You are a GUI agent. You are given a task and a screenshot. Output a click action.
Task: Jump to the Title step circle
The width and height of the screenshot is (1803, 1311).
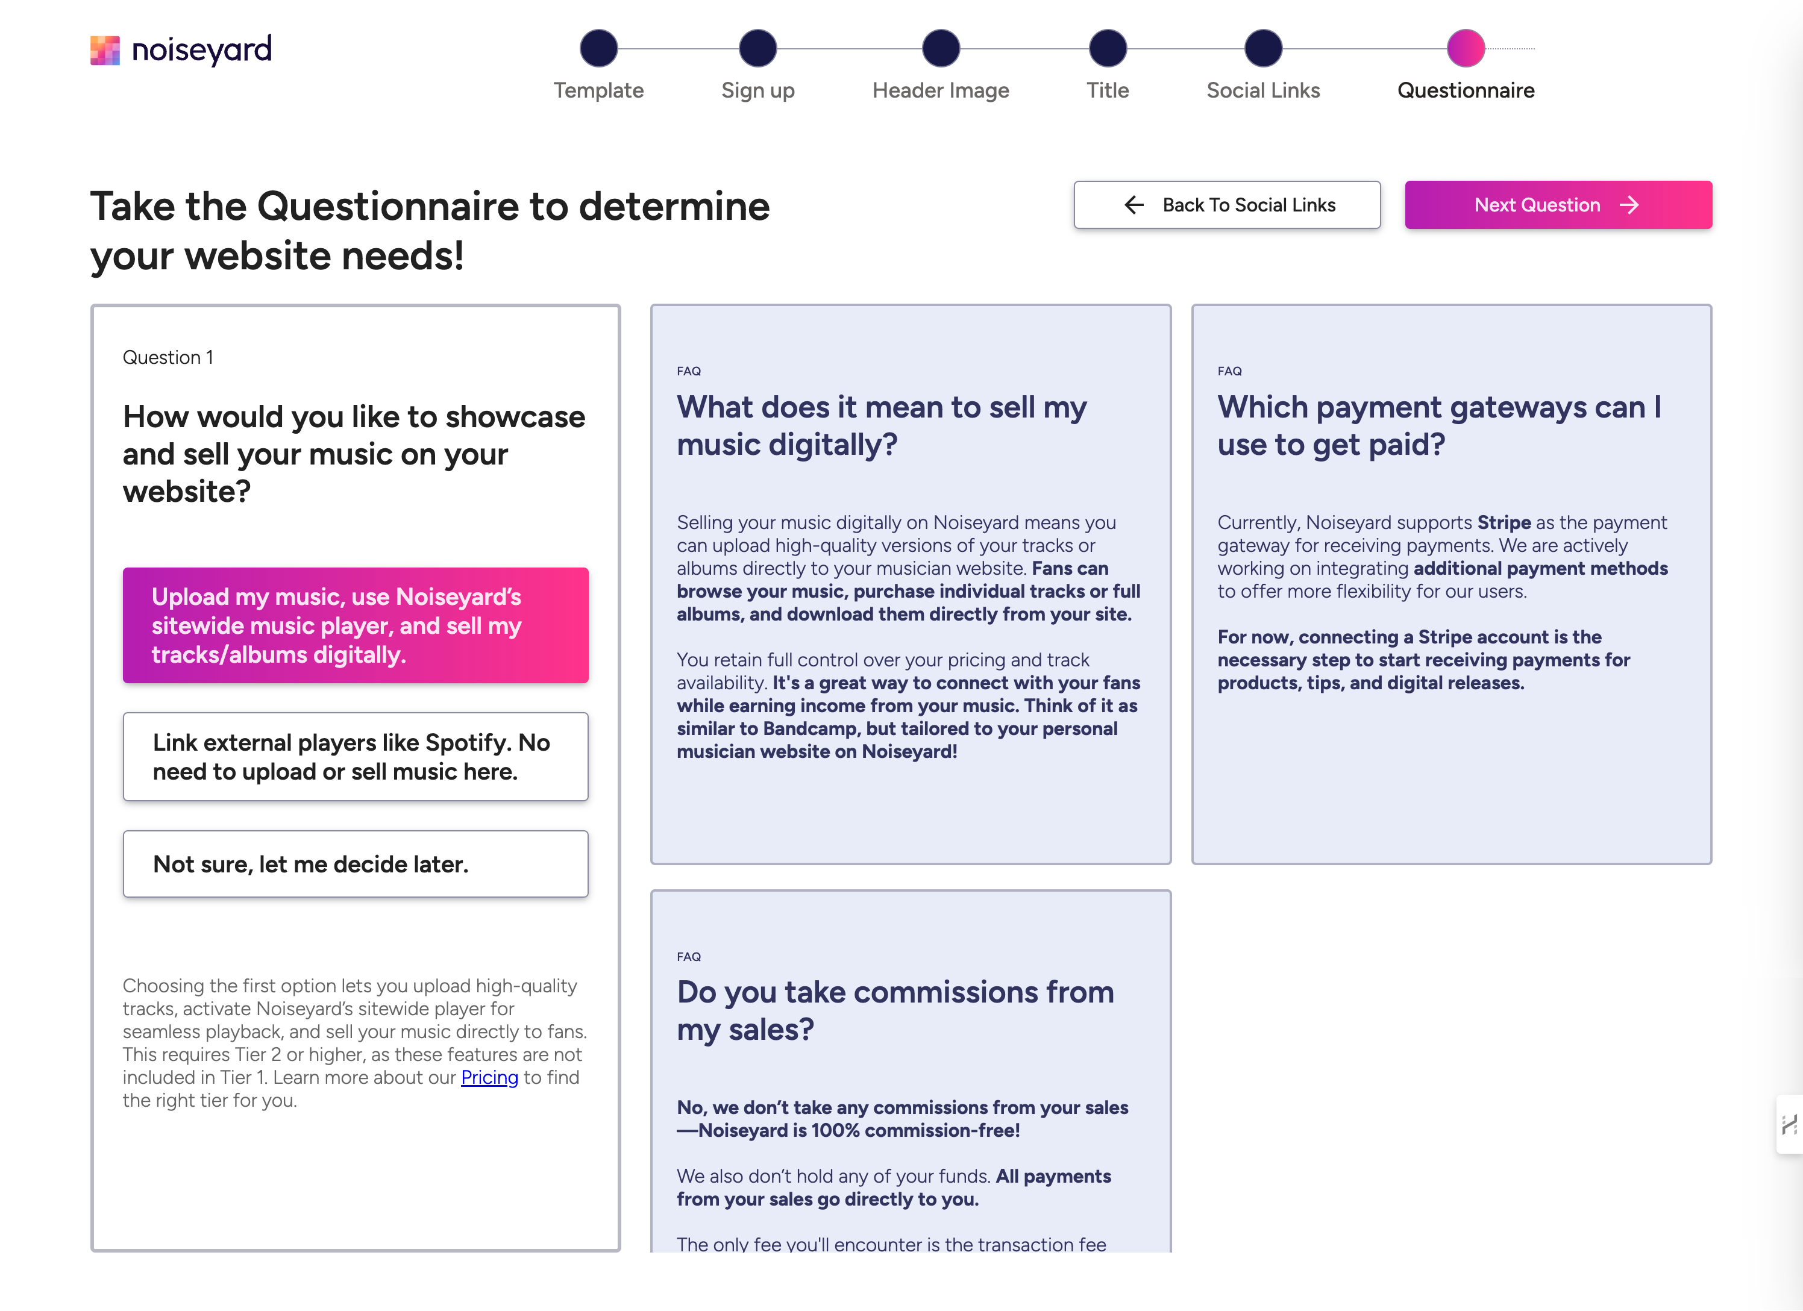(x=1108, y=48)
